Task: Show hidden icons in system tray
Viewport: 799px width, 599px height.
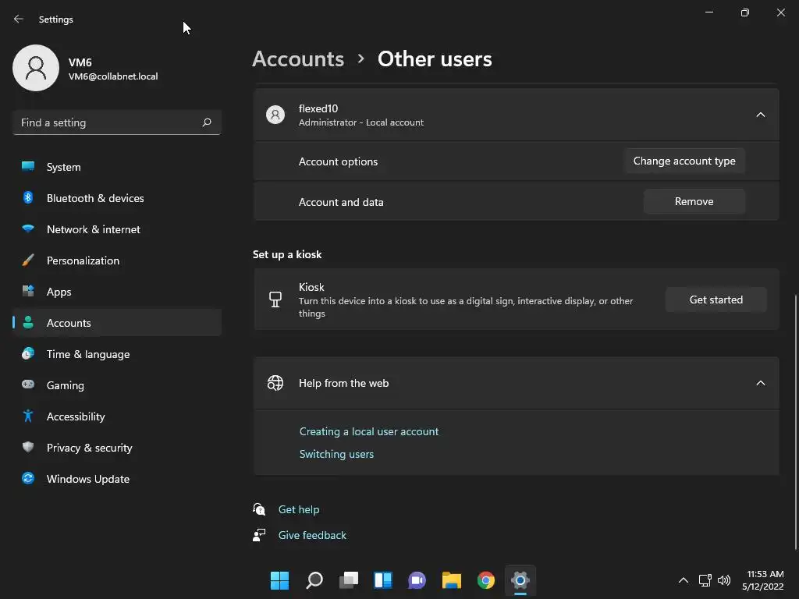Action: (684, 580)
